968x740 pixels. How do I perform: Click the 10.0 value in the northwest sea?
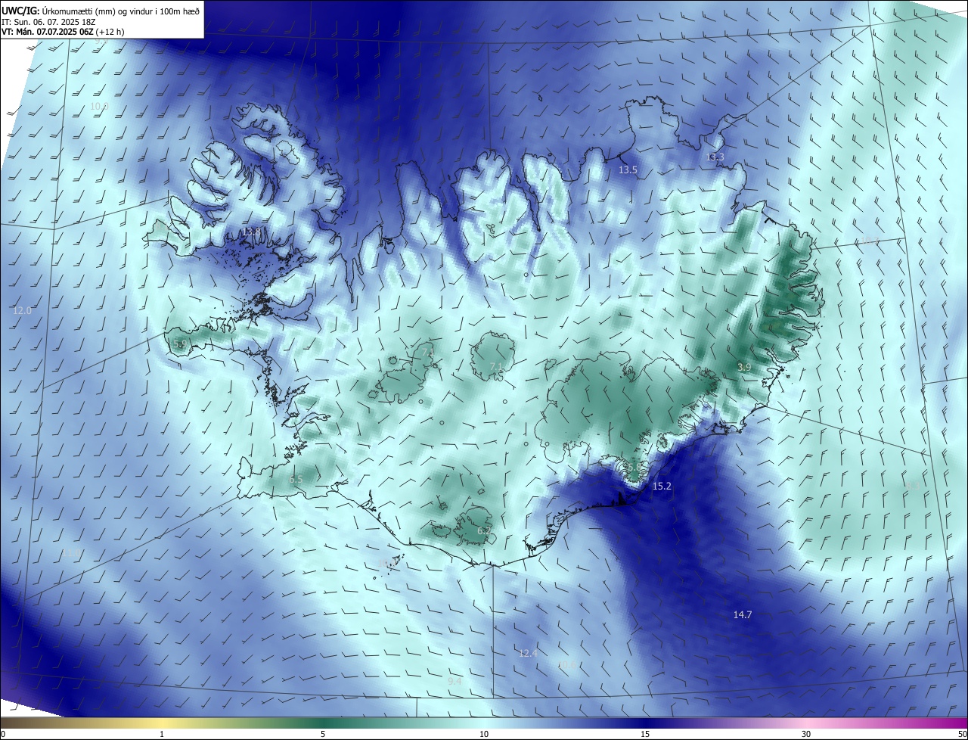99,107
